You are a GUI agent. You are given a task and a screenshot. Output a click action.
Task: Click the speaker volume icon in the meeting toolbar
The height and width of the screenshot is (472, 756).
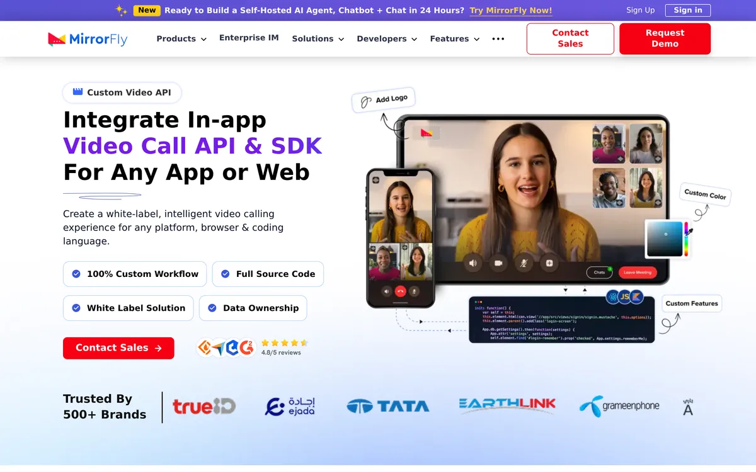pos(473,263)
